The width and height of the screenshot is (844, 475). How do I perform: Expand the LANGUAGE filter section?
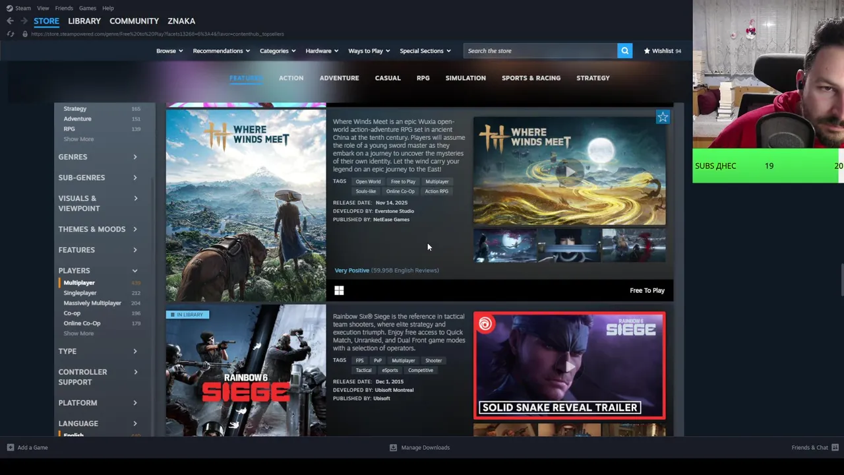[x=98, y=424]
